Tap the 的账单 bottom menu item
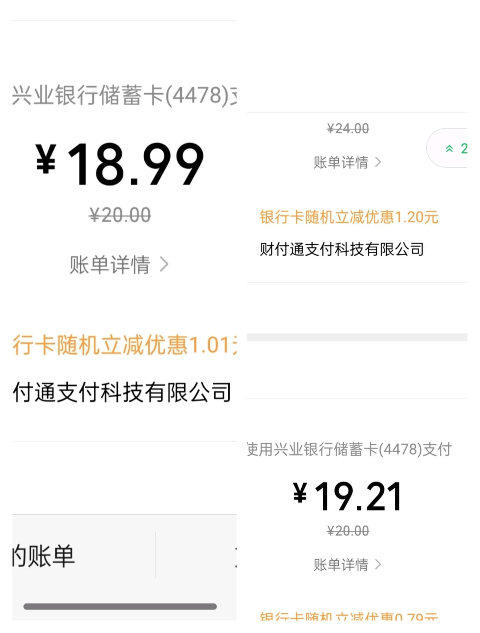Image resolution: width=480 pixels, height=633 pixels. pos(44,556)
